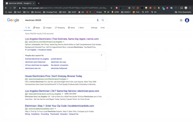The height and width of the screenshot is (122, 193).
Task: Open a new browser tab with plus
Action: [x=39, y=3]
